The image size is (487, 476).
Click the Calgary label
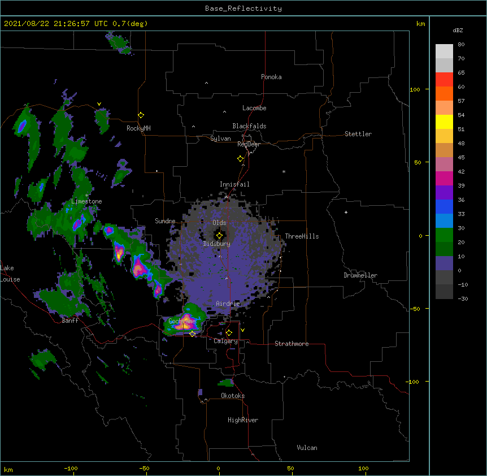pos(225,341)
